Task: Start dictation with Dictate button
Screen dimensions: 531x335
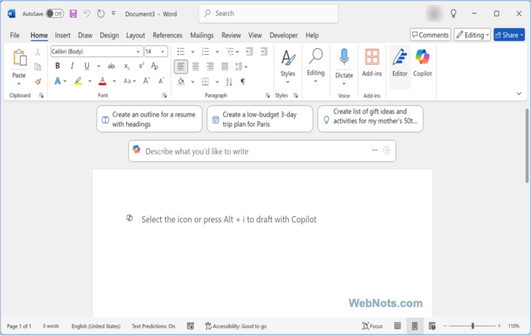Action: [344, 63]
